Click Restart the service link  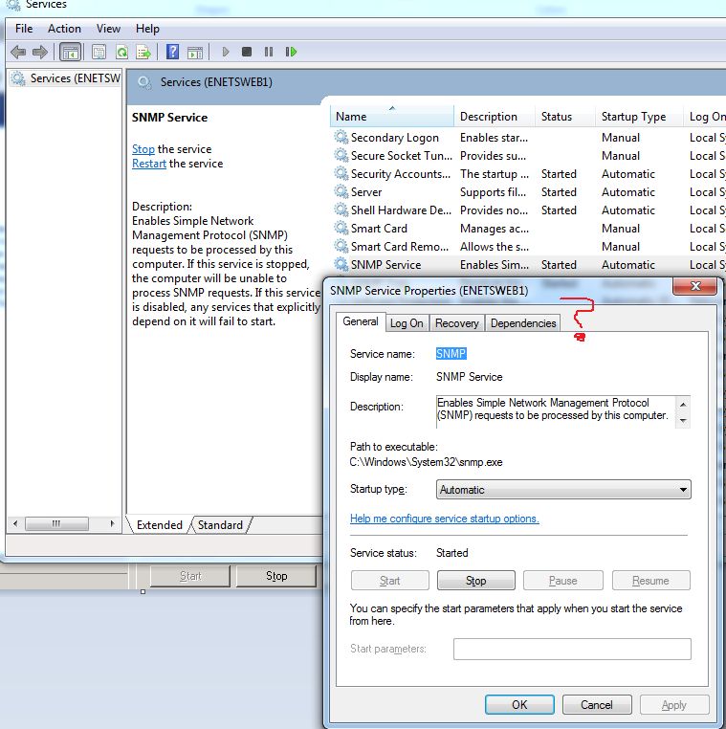tap(148, 164)
